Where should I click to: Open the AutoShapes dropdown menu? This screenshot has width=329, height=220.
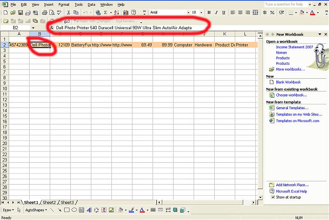pyautogui.click(x=36, y=210)
